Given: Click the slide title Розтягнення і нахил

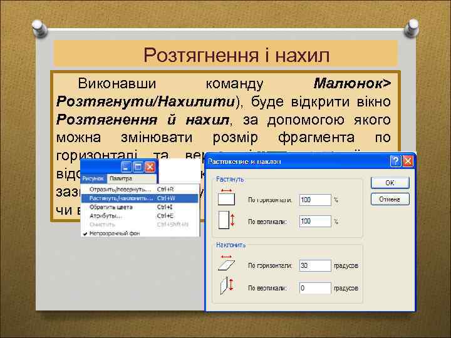Looking at the screenshot, I should coord(236,54).
